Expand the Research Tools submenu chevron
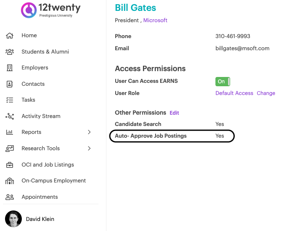Viewport: 306px width, 231px height. 89,149
